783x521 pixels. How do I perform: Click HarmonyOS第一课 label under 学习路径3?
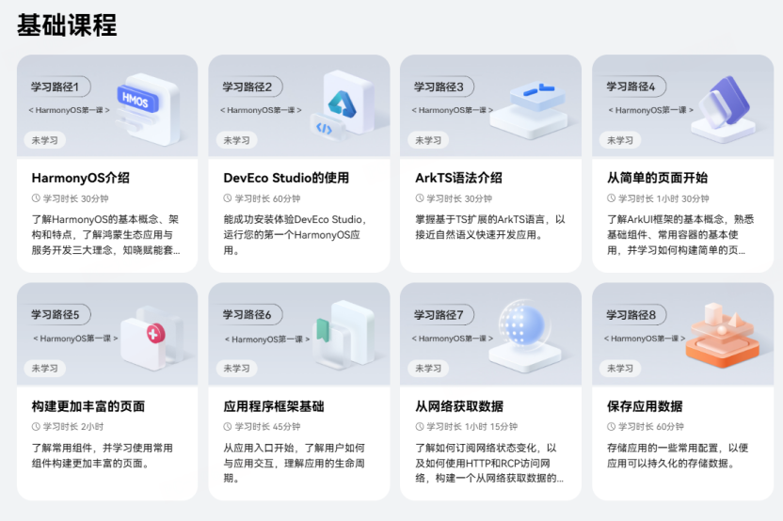(453, 110)
